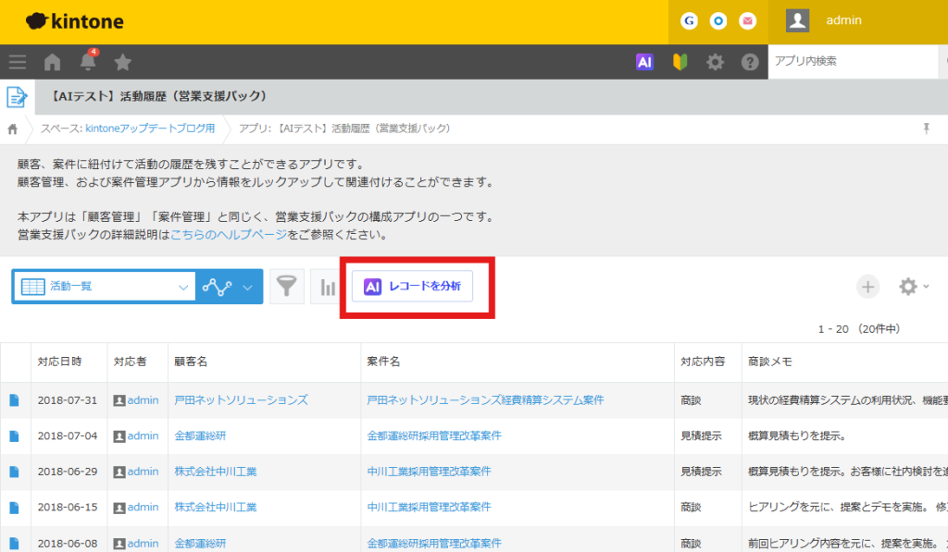Open the admin user account menu
This screenshot has height=552, width=948.
(x=842, y=20)
